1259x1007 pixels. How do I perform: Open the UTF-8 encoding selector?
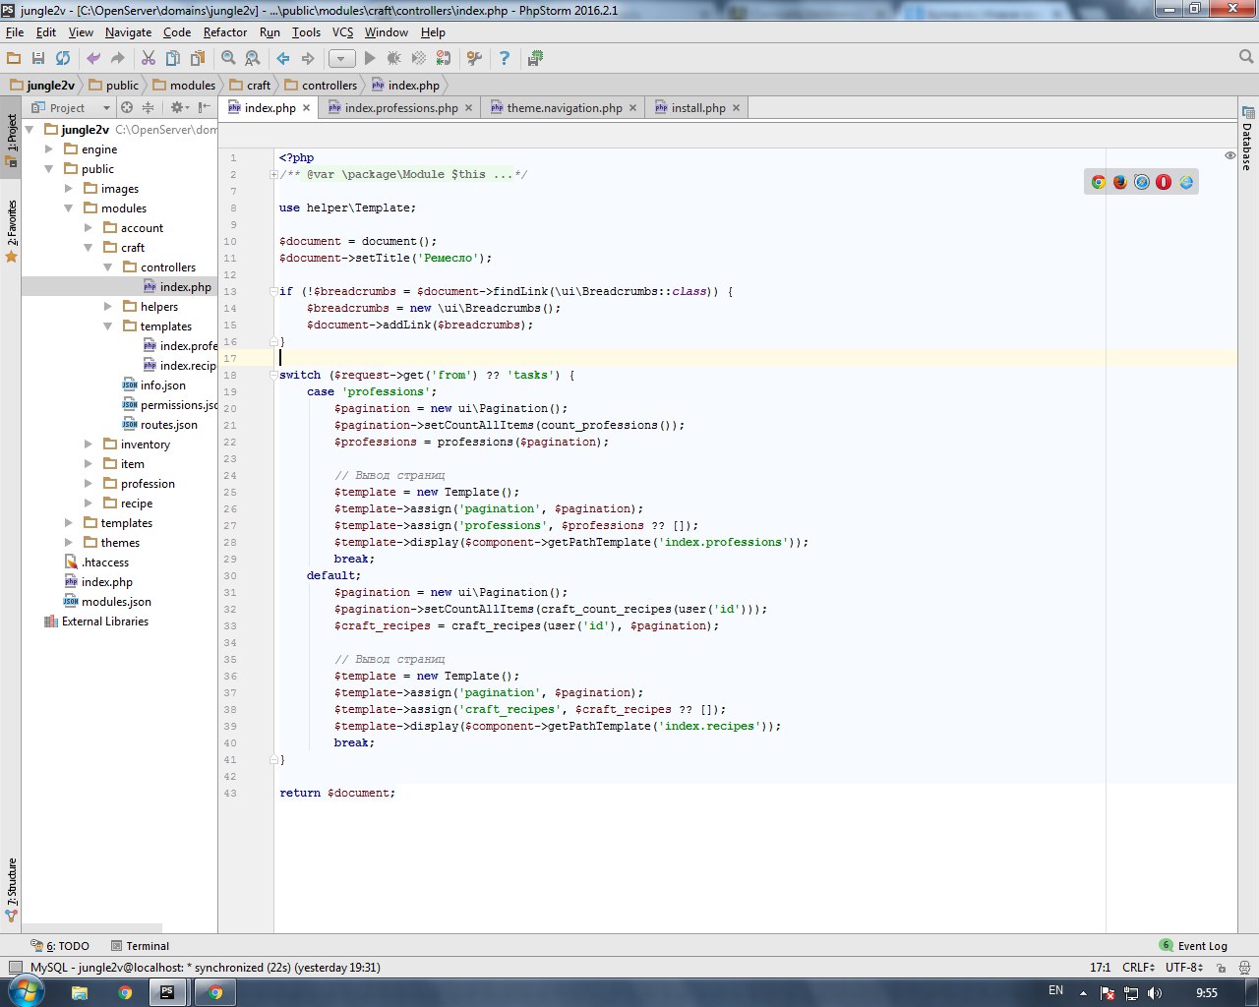coord(1184,968)
